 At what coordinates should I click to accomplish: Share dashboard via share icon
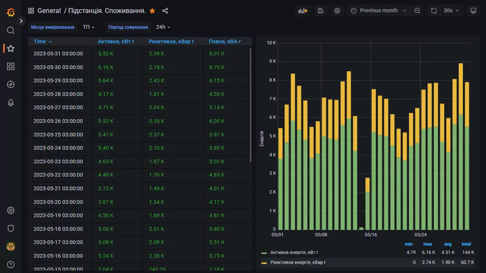click(x=165, y=11)
